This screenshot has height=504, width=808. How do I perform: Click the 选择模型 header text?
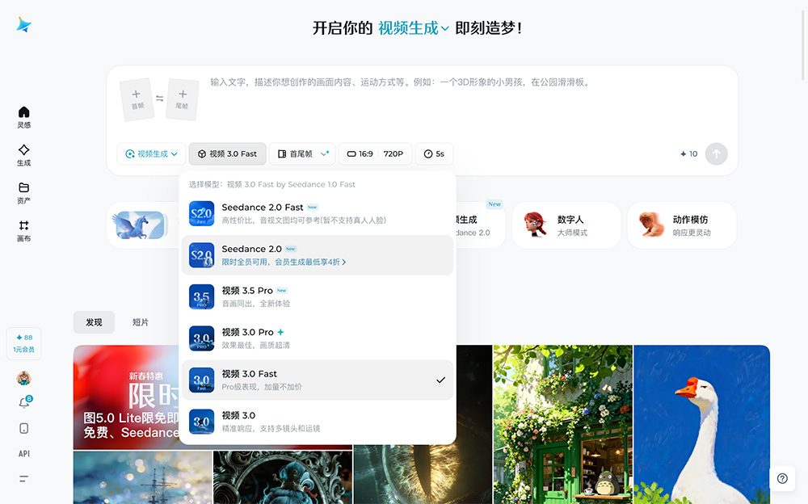tap(271, 184)
